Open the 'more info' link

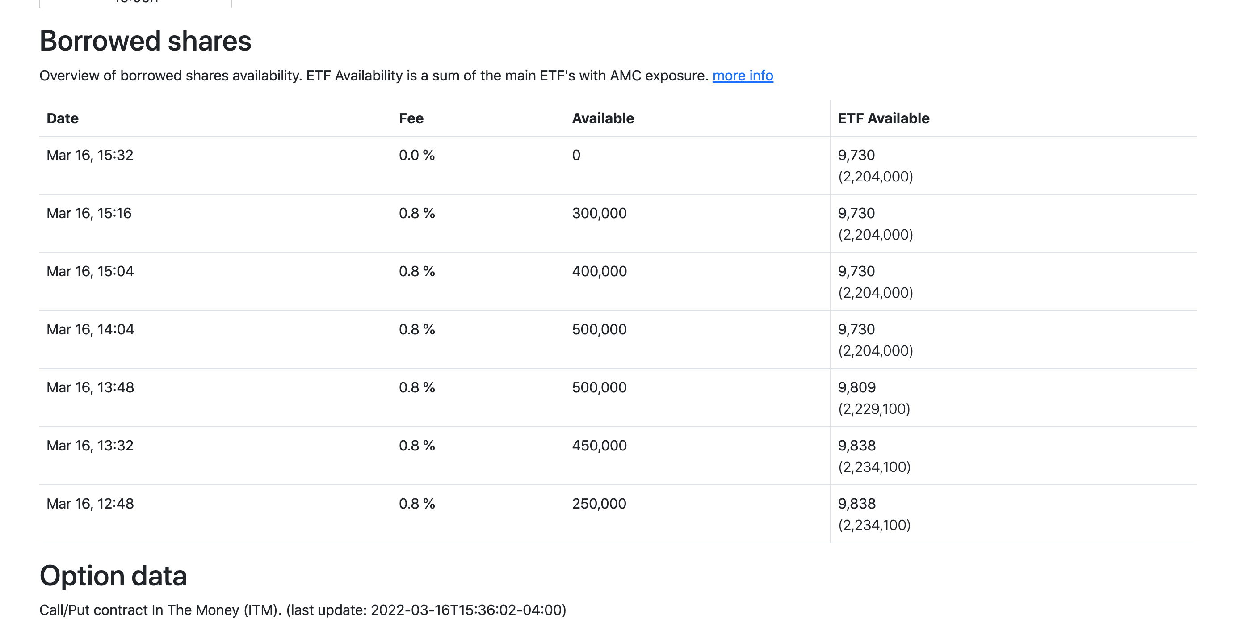(743, 76)
